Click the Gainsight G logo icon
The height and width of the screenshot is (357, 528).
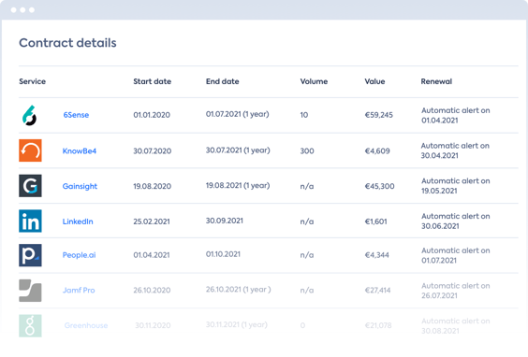30,186
